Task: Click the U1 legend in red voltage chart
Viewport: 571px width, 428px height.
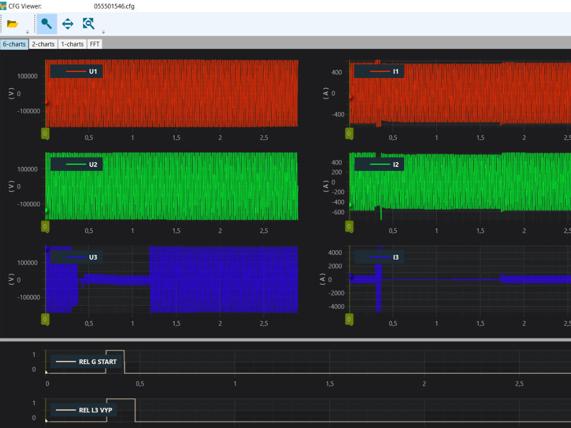Action: click(76, 70)
